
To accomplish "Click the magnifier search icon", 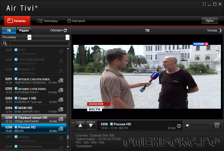I will coord(5,43).
